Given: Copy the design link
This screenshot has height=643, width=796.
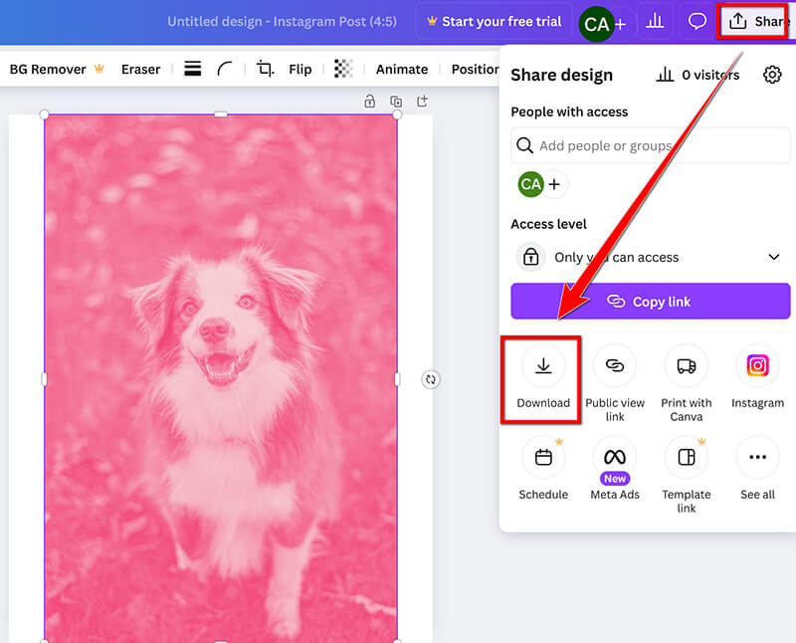Looking at the screenshot, I should pyautogui.click(x=650, y=301).
